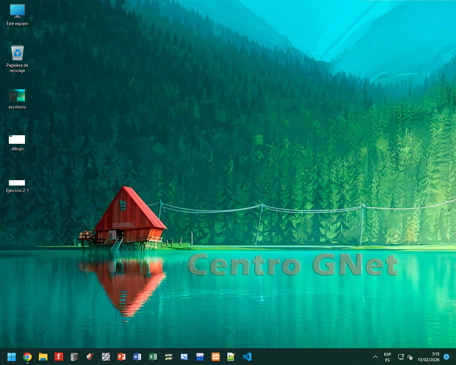Image resolution: width=456 pixels, height=365 pixels.
Task: Open the ESP language input switcher
Action: tap(388, 357)
